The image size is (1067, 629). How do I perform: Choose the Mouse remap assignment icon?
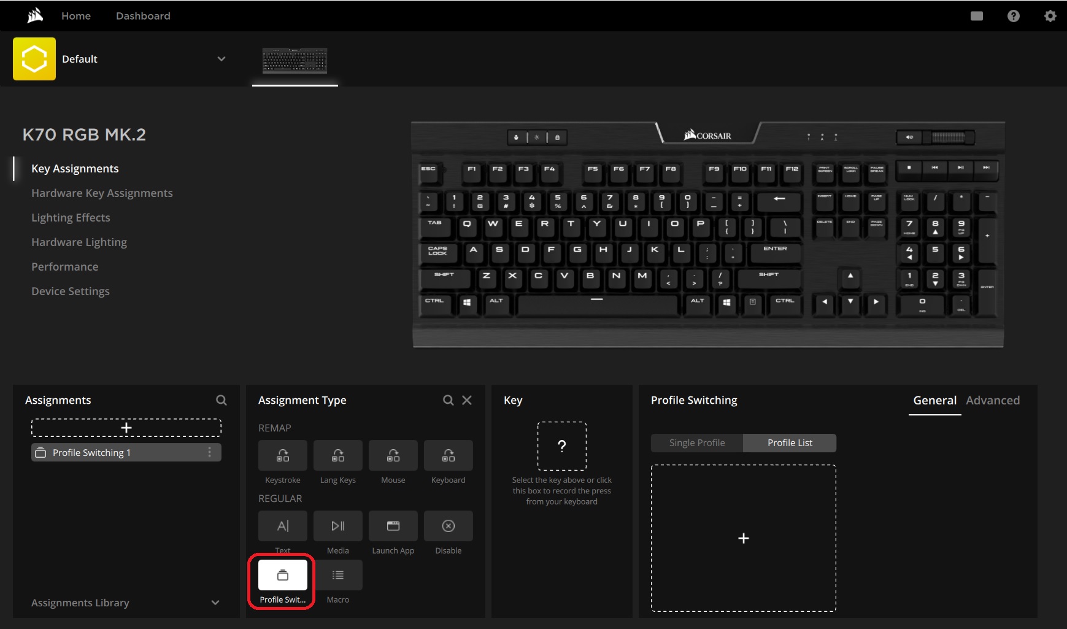tap(393, 455)
